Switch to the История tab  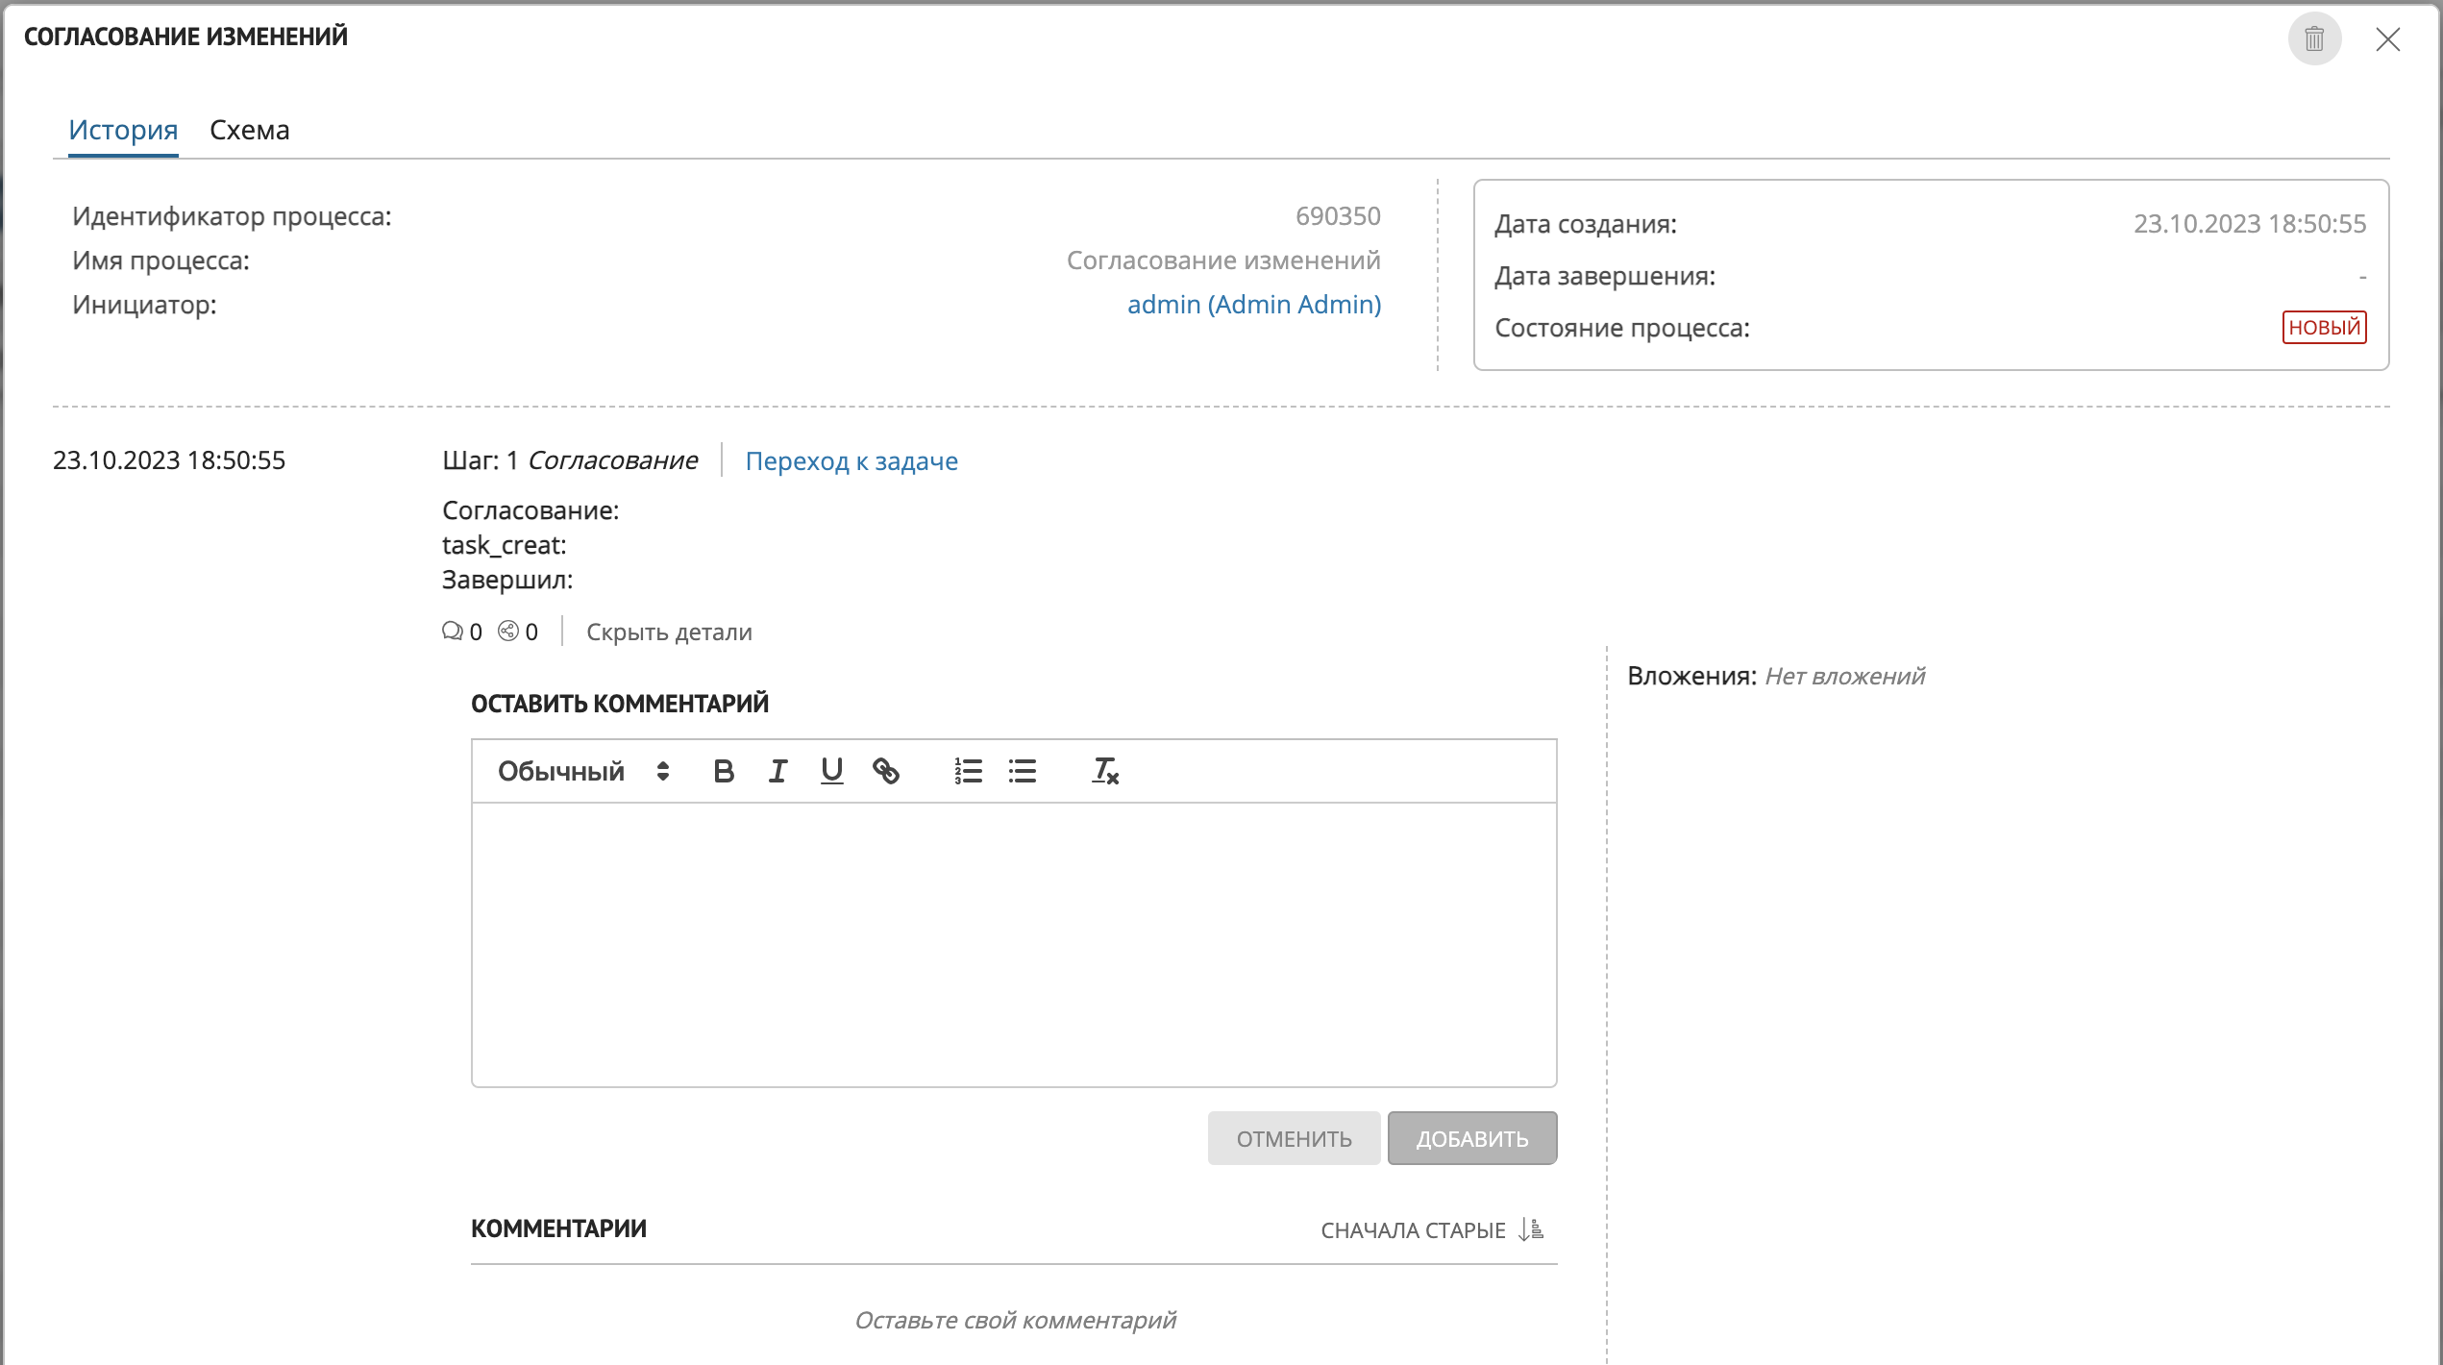tap(123, 130)
